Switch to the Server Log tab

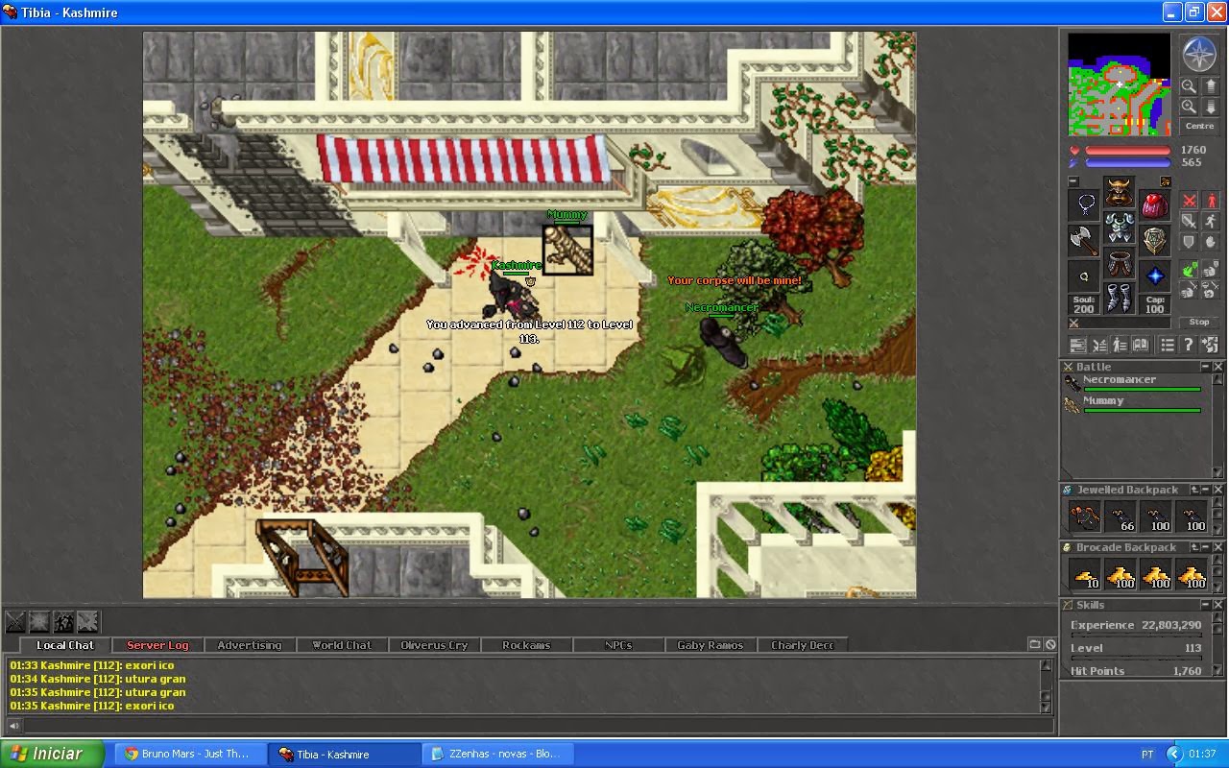click(x=156, y=645)
